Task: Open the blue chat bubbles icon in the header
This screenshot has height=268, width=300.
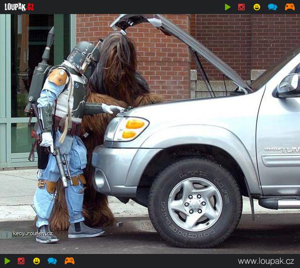Action: click(272, 7)
